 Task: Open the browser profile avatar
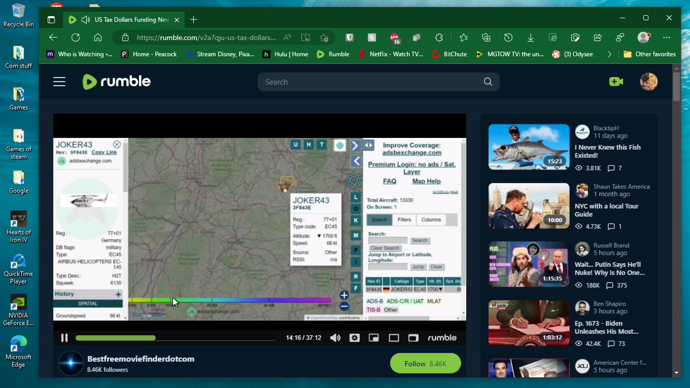coord(644,38)
